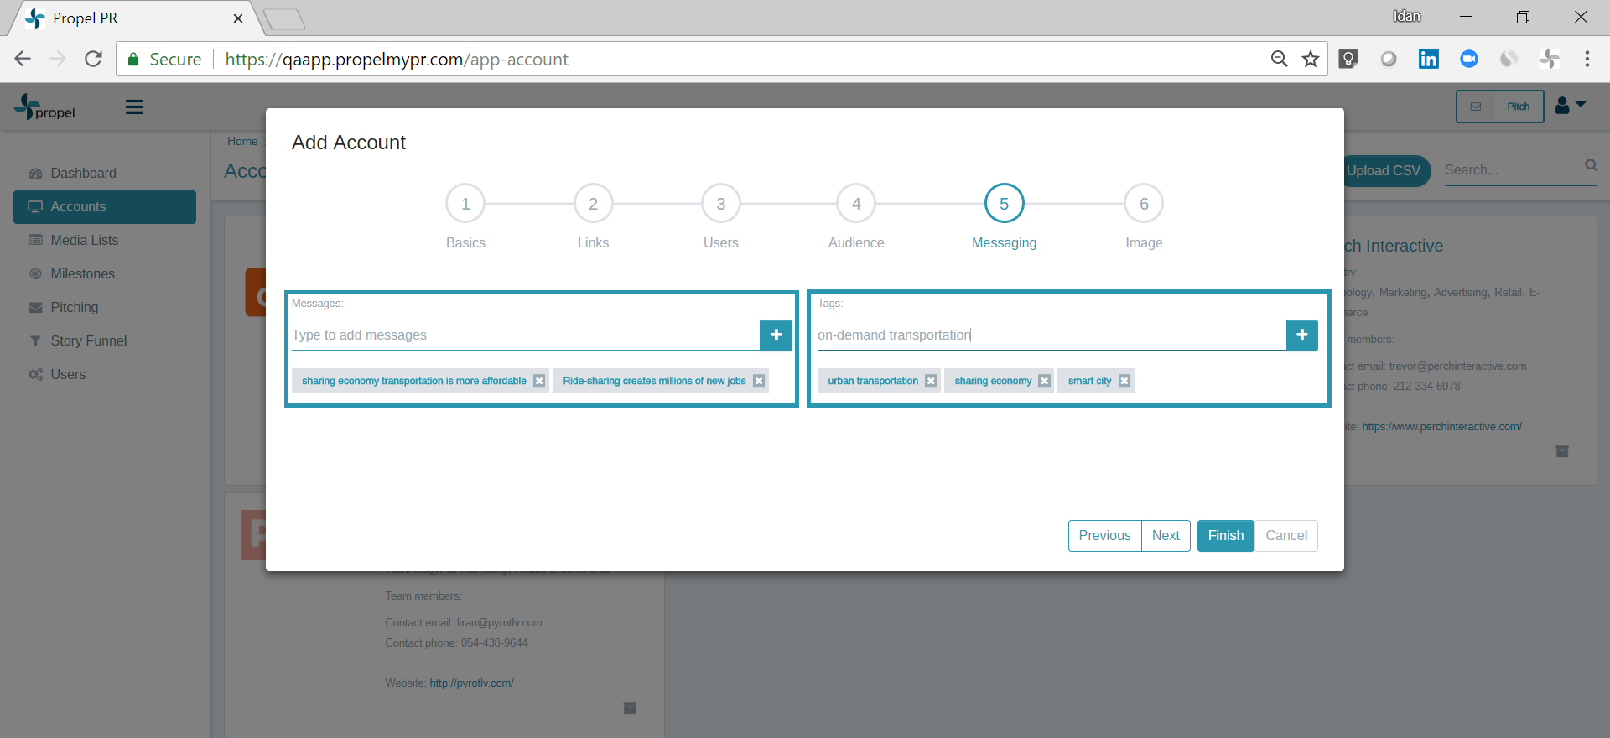
Task: Click the Zoom extension icon
Action: pyautogui.click(x=1468, y=59)
